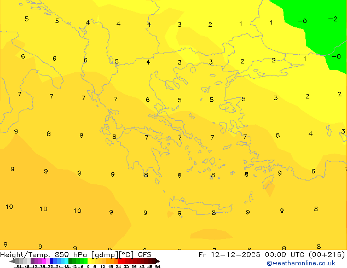The width and height of the screenshot is (347, 268).
Task: Click the '12' label under the legend bar
Action: click(x=103, y=266)
